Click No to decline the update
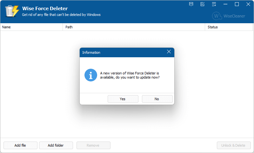Viewport: 254px width, 153px height. 157,99
